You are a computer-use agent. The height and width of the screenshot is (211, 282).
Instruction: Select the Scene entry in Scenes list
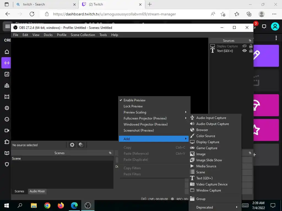[x=62, y=159]
